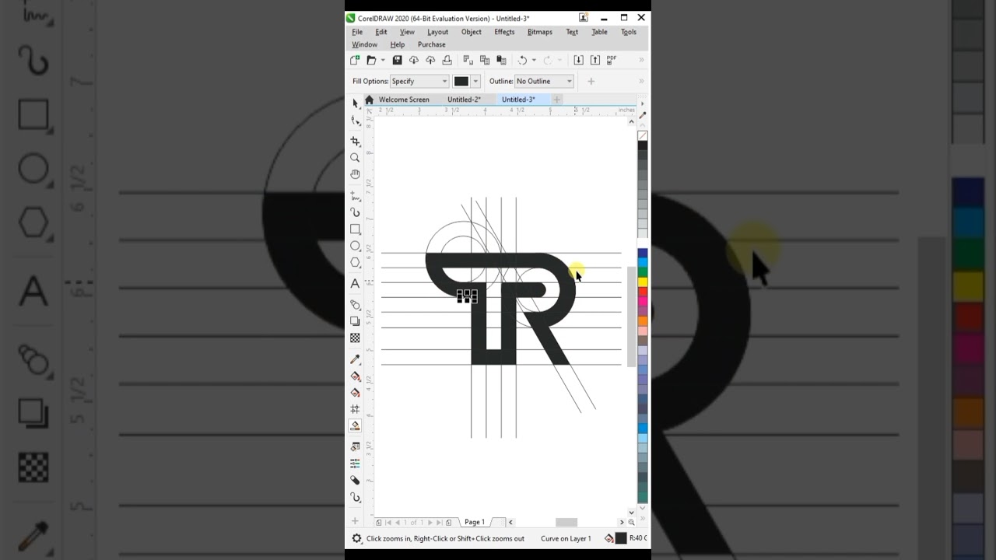996x560 pixels.
Task: Click the home icon beside Welcome Screen
Action: [369, 100]
